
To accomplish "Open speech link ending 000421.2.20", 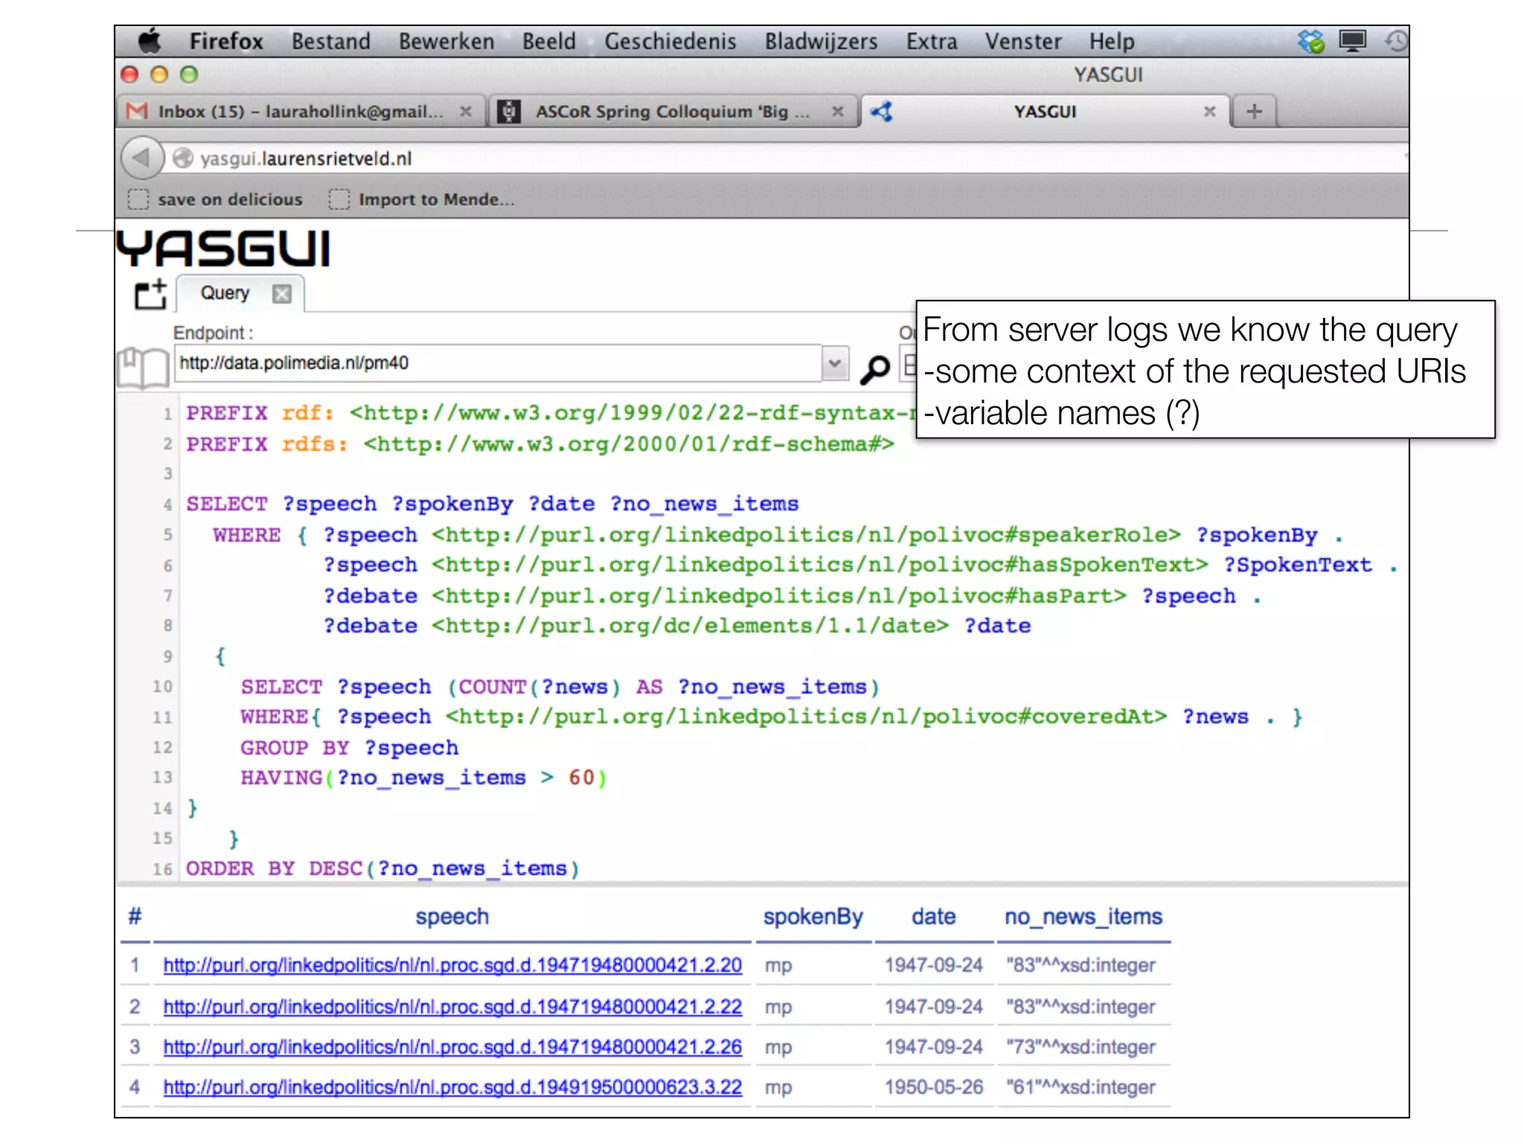I will point(452,965).
